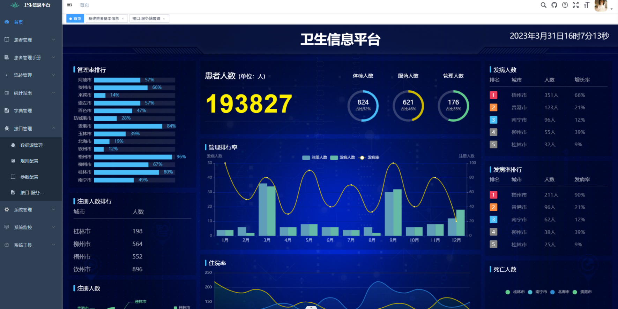Open the user dropdown caret beside avatar
Image resolution: width=618 pixels, height=309 pixels.
coord(612,9)
